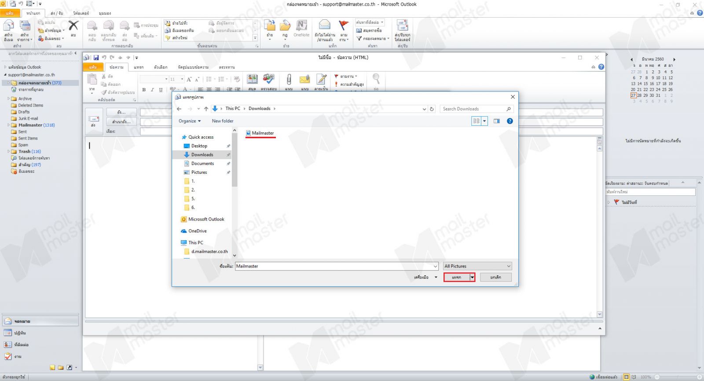Click the Save icon in the message window
Viewport: 704px width, 381px height.
click(96, 58)
